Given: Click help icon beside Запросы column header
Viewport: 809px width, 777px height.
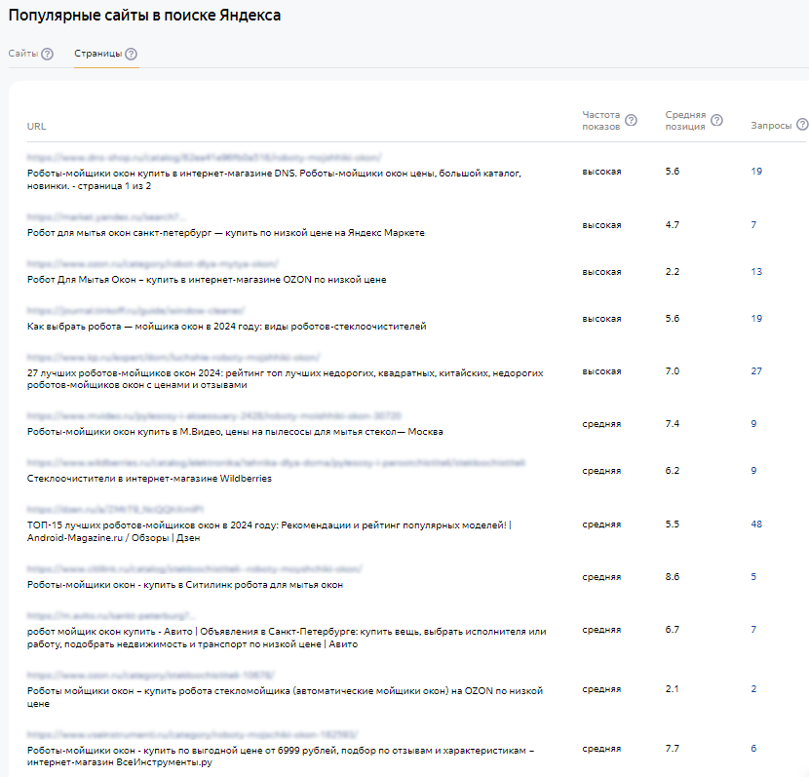Looking at the screenshot, I should (802, 125).
